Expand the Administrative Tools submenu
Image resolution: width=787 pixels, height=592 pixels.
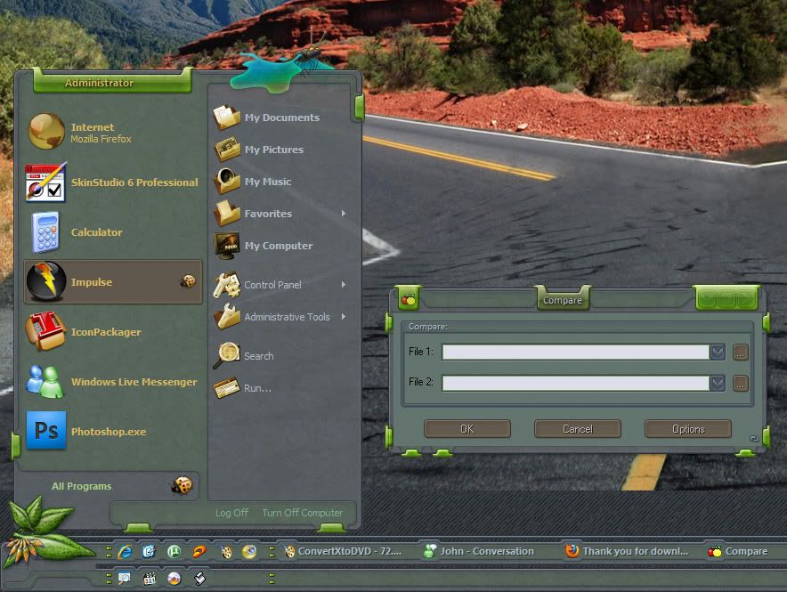[280, 317]
